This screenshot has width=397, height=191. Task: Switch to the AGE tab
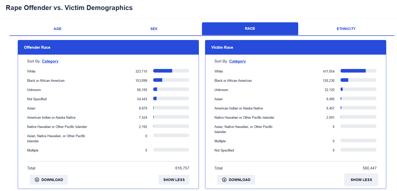tap(57, 29)
